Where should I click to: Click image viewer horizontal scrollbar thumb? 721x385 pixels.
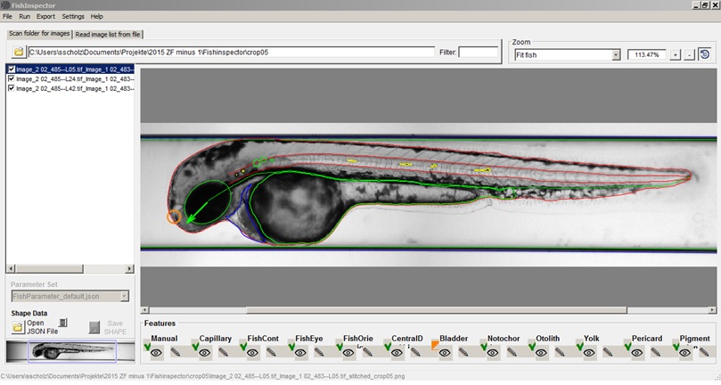click(437, 310)
